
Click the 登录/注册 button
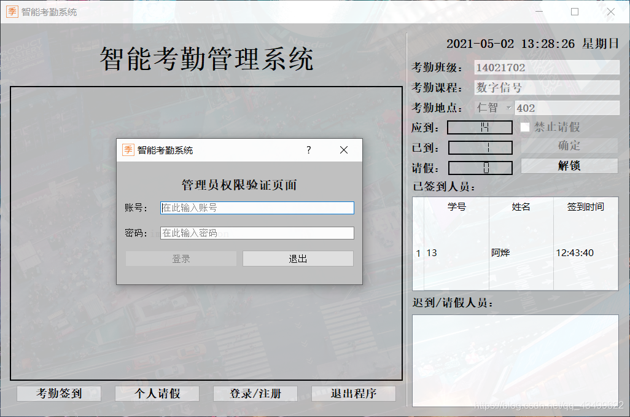pyautogui.click(x=255, y=393)
